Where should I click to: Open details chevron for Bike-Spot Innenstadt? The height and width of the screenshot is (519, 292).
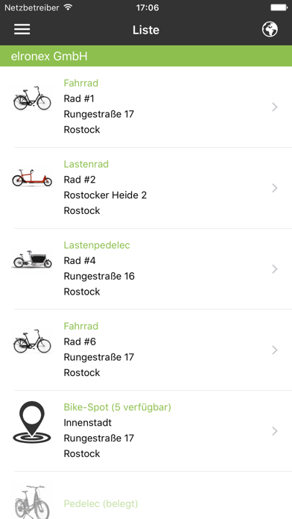[x=274, y=431]
